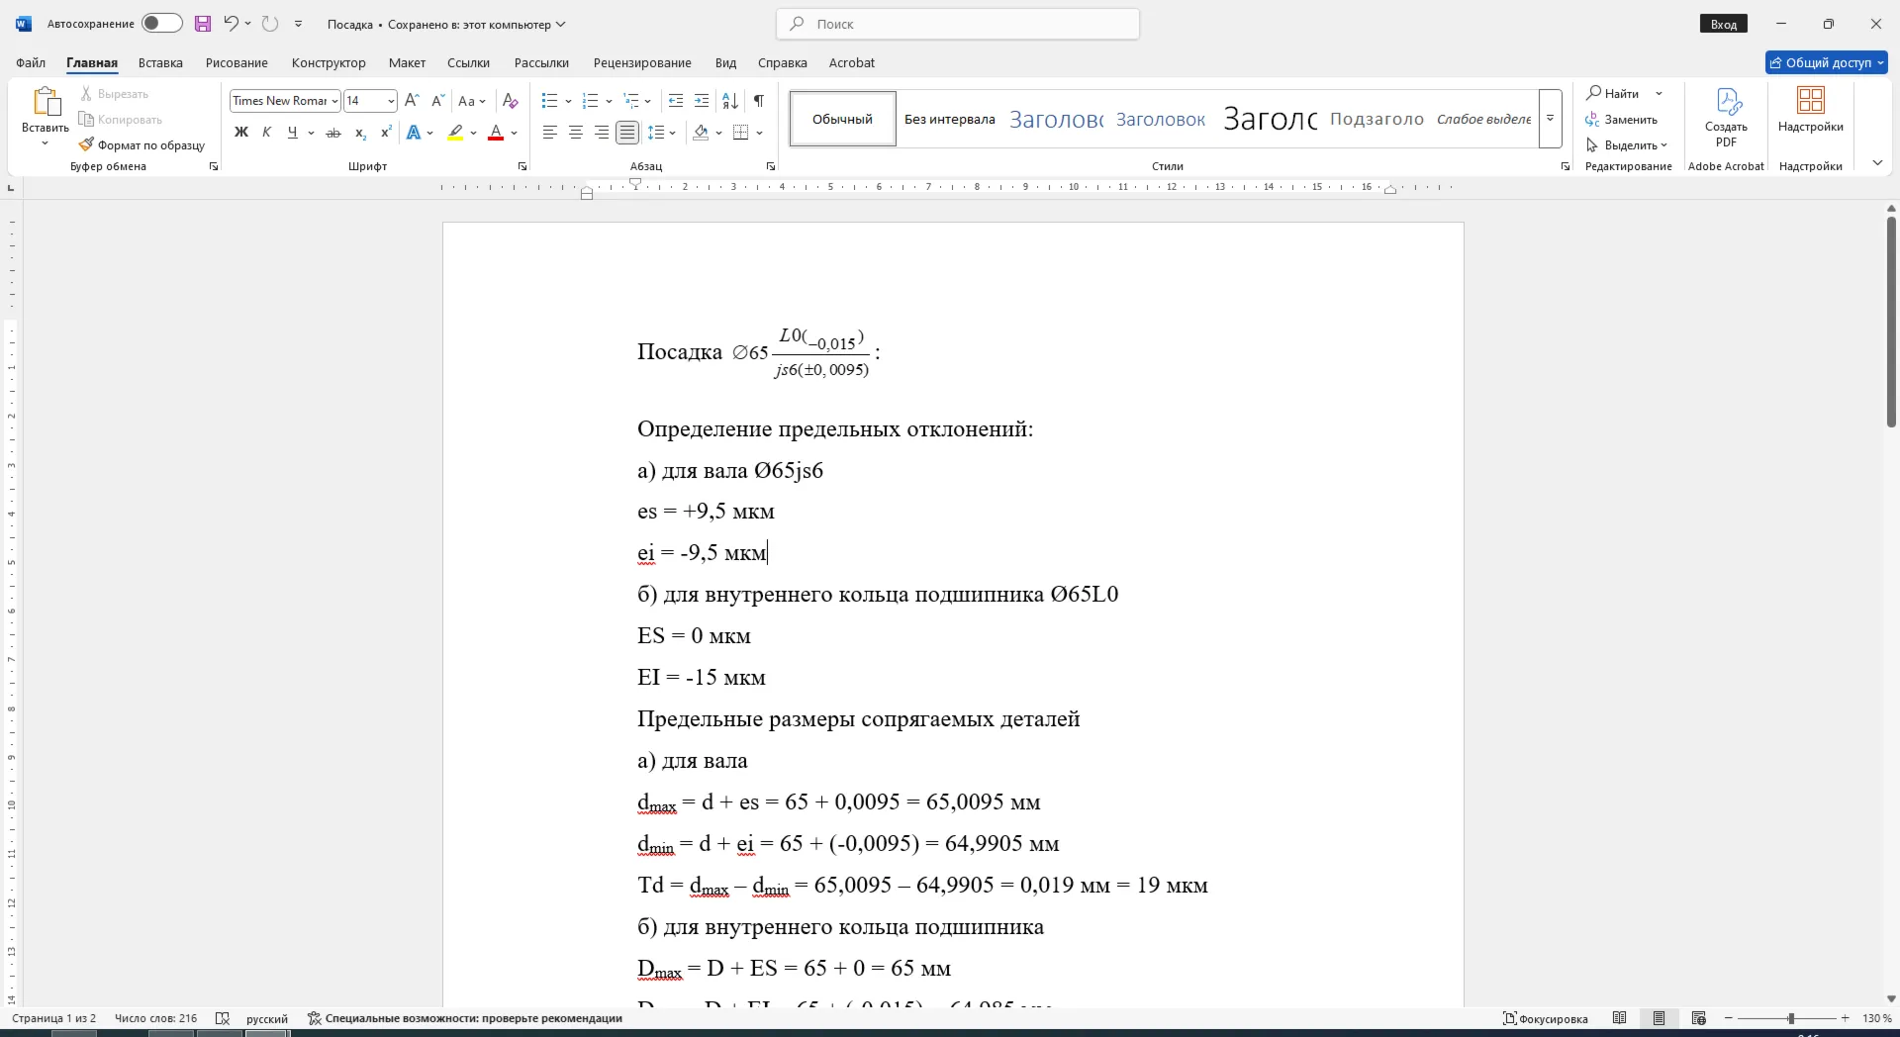Click the zoom slider in status bar

1790,1018
